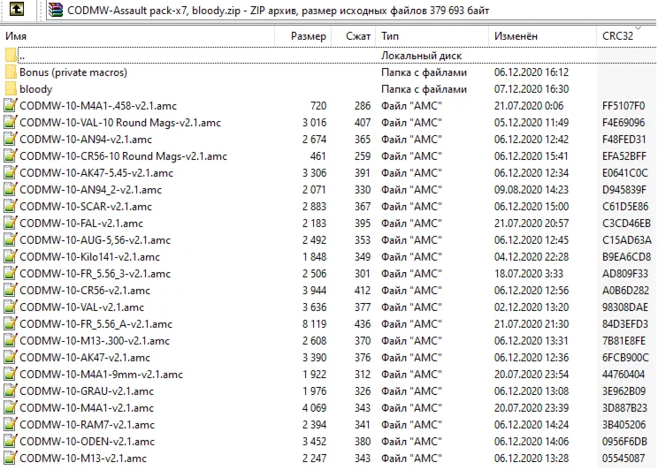This screenshot has width=658, height=470.
Task: Select the file icon for CODMW-10-VAL-10 Round Mags
Action: (11, 122)
